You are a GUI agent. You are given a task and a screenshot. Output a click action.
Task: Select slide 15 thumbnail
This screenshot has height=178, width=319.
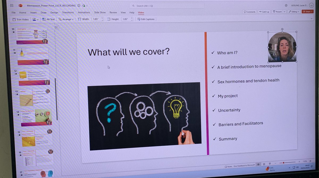click(37, 138)
